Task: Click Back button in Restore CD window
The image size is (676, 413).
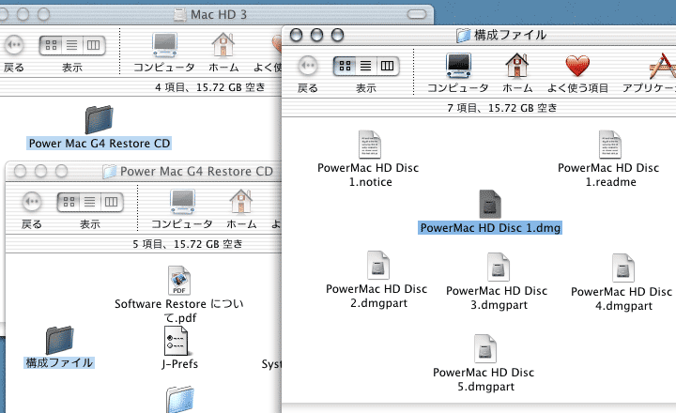Action: (x=32, y=201)
